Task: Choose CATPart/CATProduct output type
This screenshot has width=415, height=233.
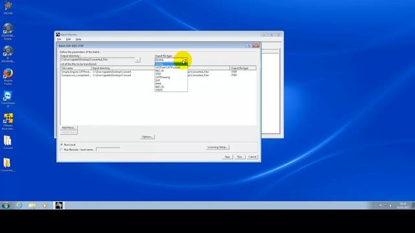Action: [x=171, y=67]
